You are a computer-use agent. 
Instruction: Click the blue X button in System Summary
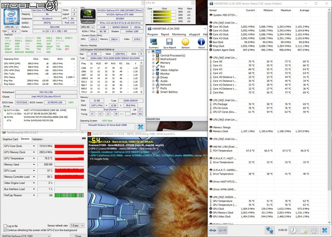pos(140,127)
